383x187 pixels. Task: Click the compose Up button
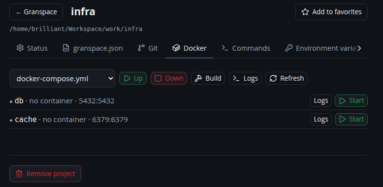[x=133, y=78]
